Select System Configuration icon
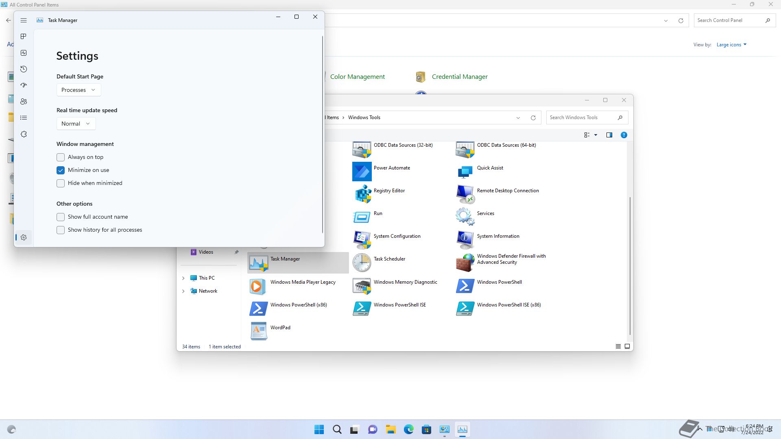Image resolution: width=781 pixels, height=439 pixels. point(362,239)
